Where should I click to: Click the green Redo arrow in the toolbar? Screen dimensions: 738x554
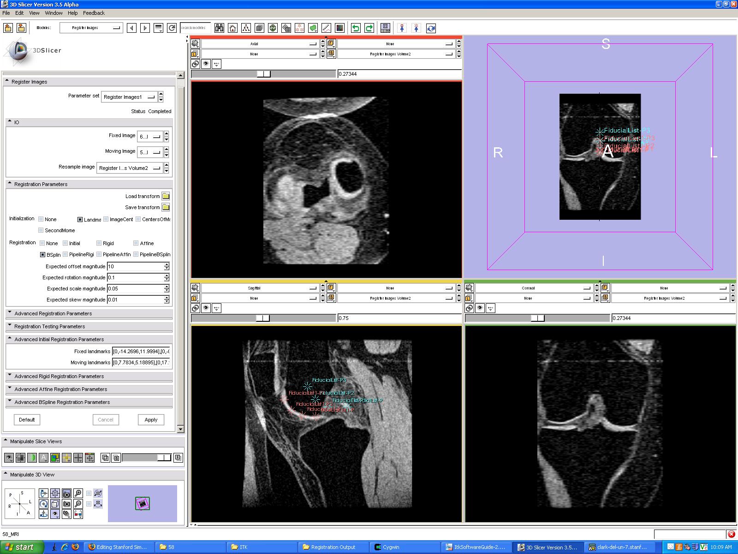pyautogui.click(x=369, y=28)
